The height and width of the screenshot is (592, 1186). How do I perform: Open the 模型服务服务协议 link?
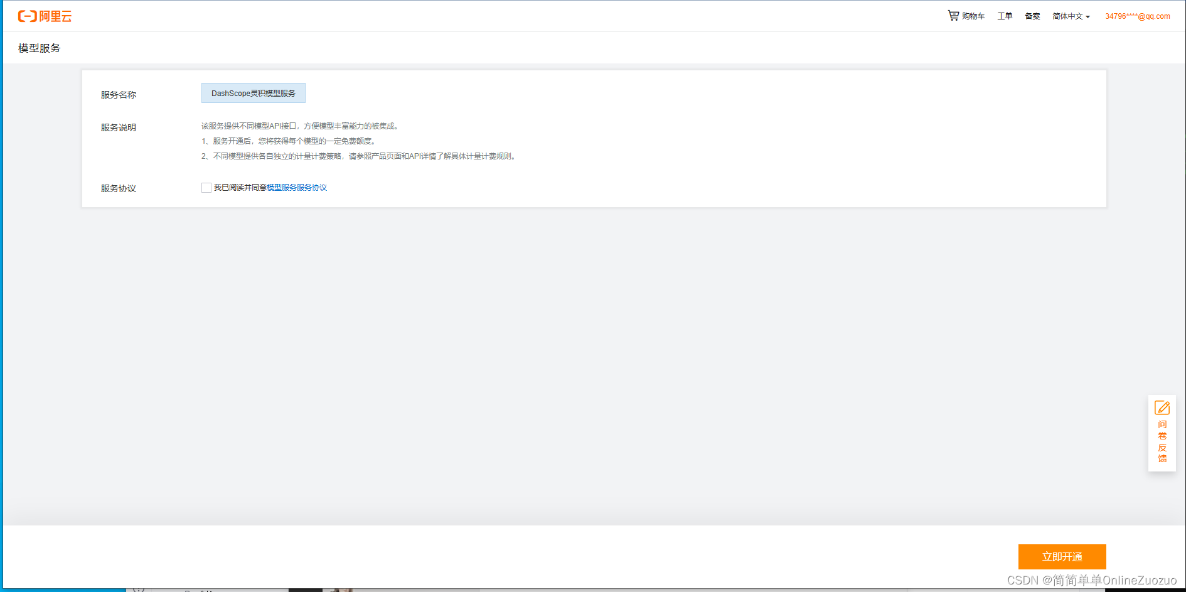[297, 188]
